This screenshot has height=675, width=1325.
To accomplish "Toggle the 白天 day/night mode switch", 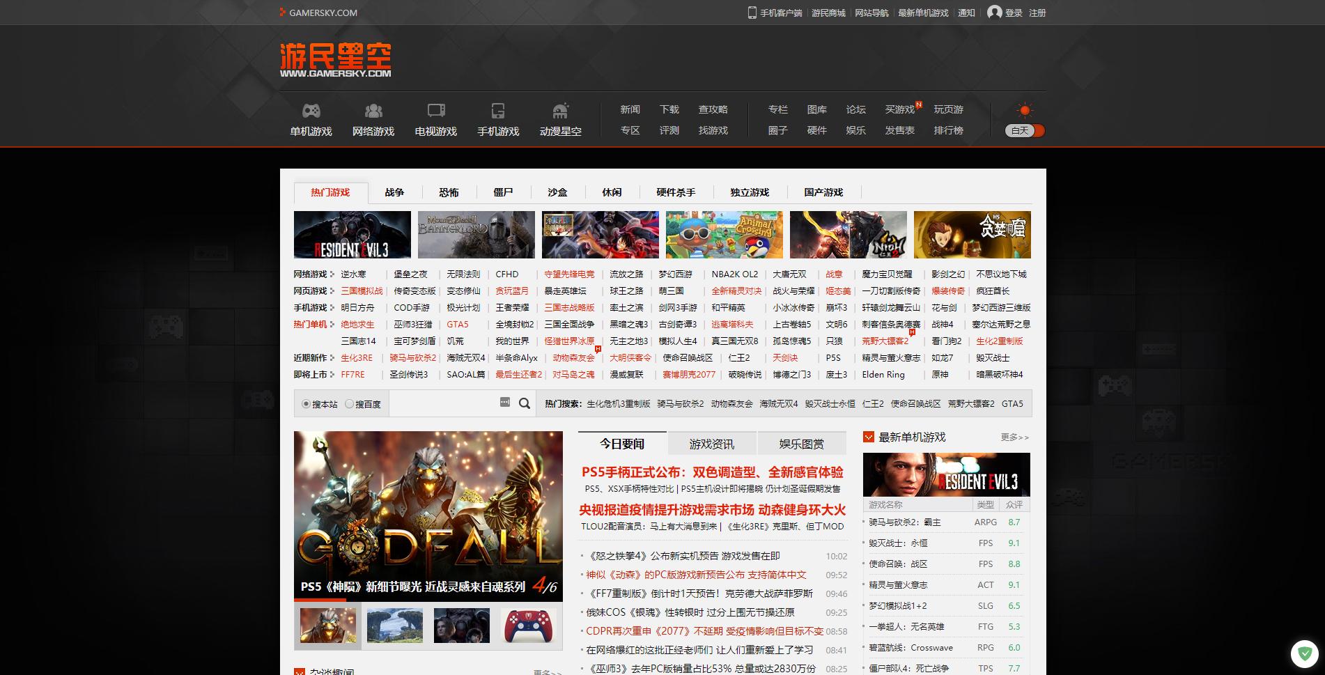I will pos(1025,130).
